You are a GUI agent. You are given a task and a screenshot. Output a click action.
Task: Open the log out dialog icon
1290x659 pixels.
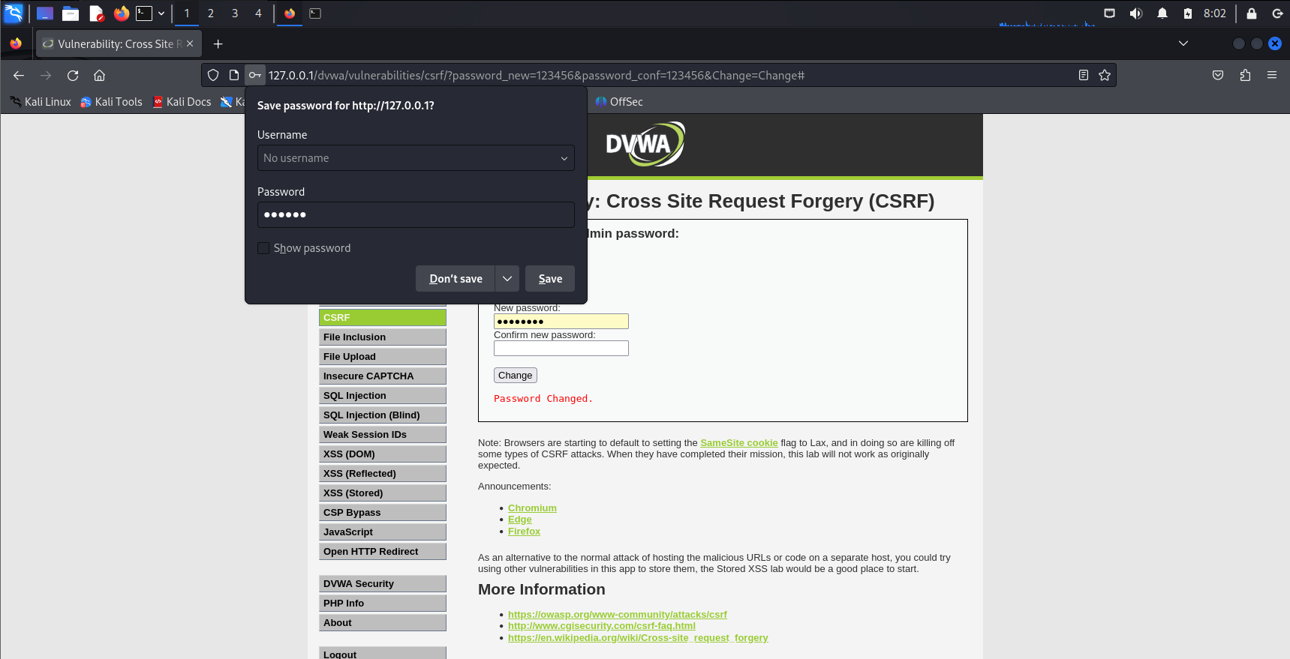(x=1277, y=13)
